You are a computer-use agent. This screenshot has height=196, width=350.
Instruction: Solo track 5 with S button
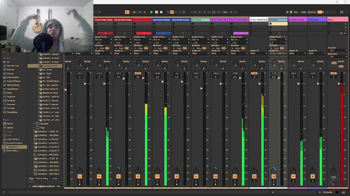click(x=118, y=181)
